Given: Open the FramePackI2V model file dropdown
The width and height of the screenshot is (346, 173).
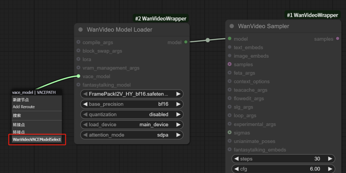Looking at the screenshot, I should [x=131, y=94].
